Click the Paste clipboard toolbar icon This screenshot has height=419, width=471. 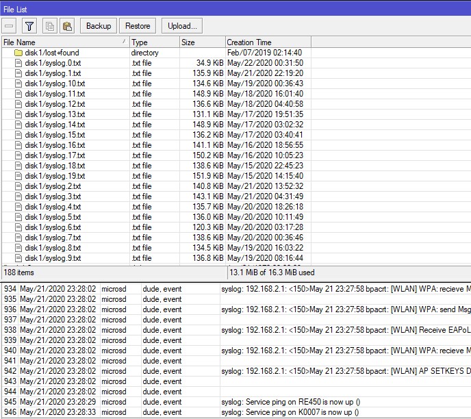(67, 26)
